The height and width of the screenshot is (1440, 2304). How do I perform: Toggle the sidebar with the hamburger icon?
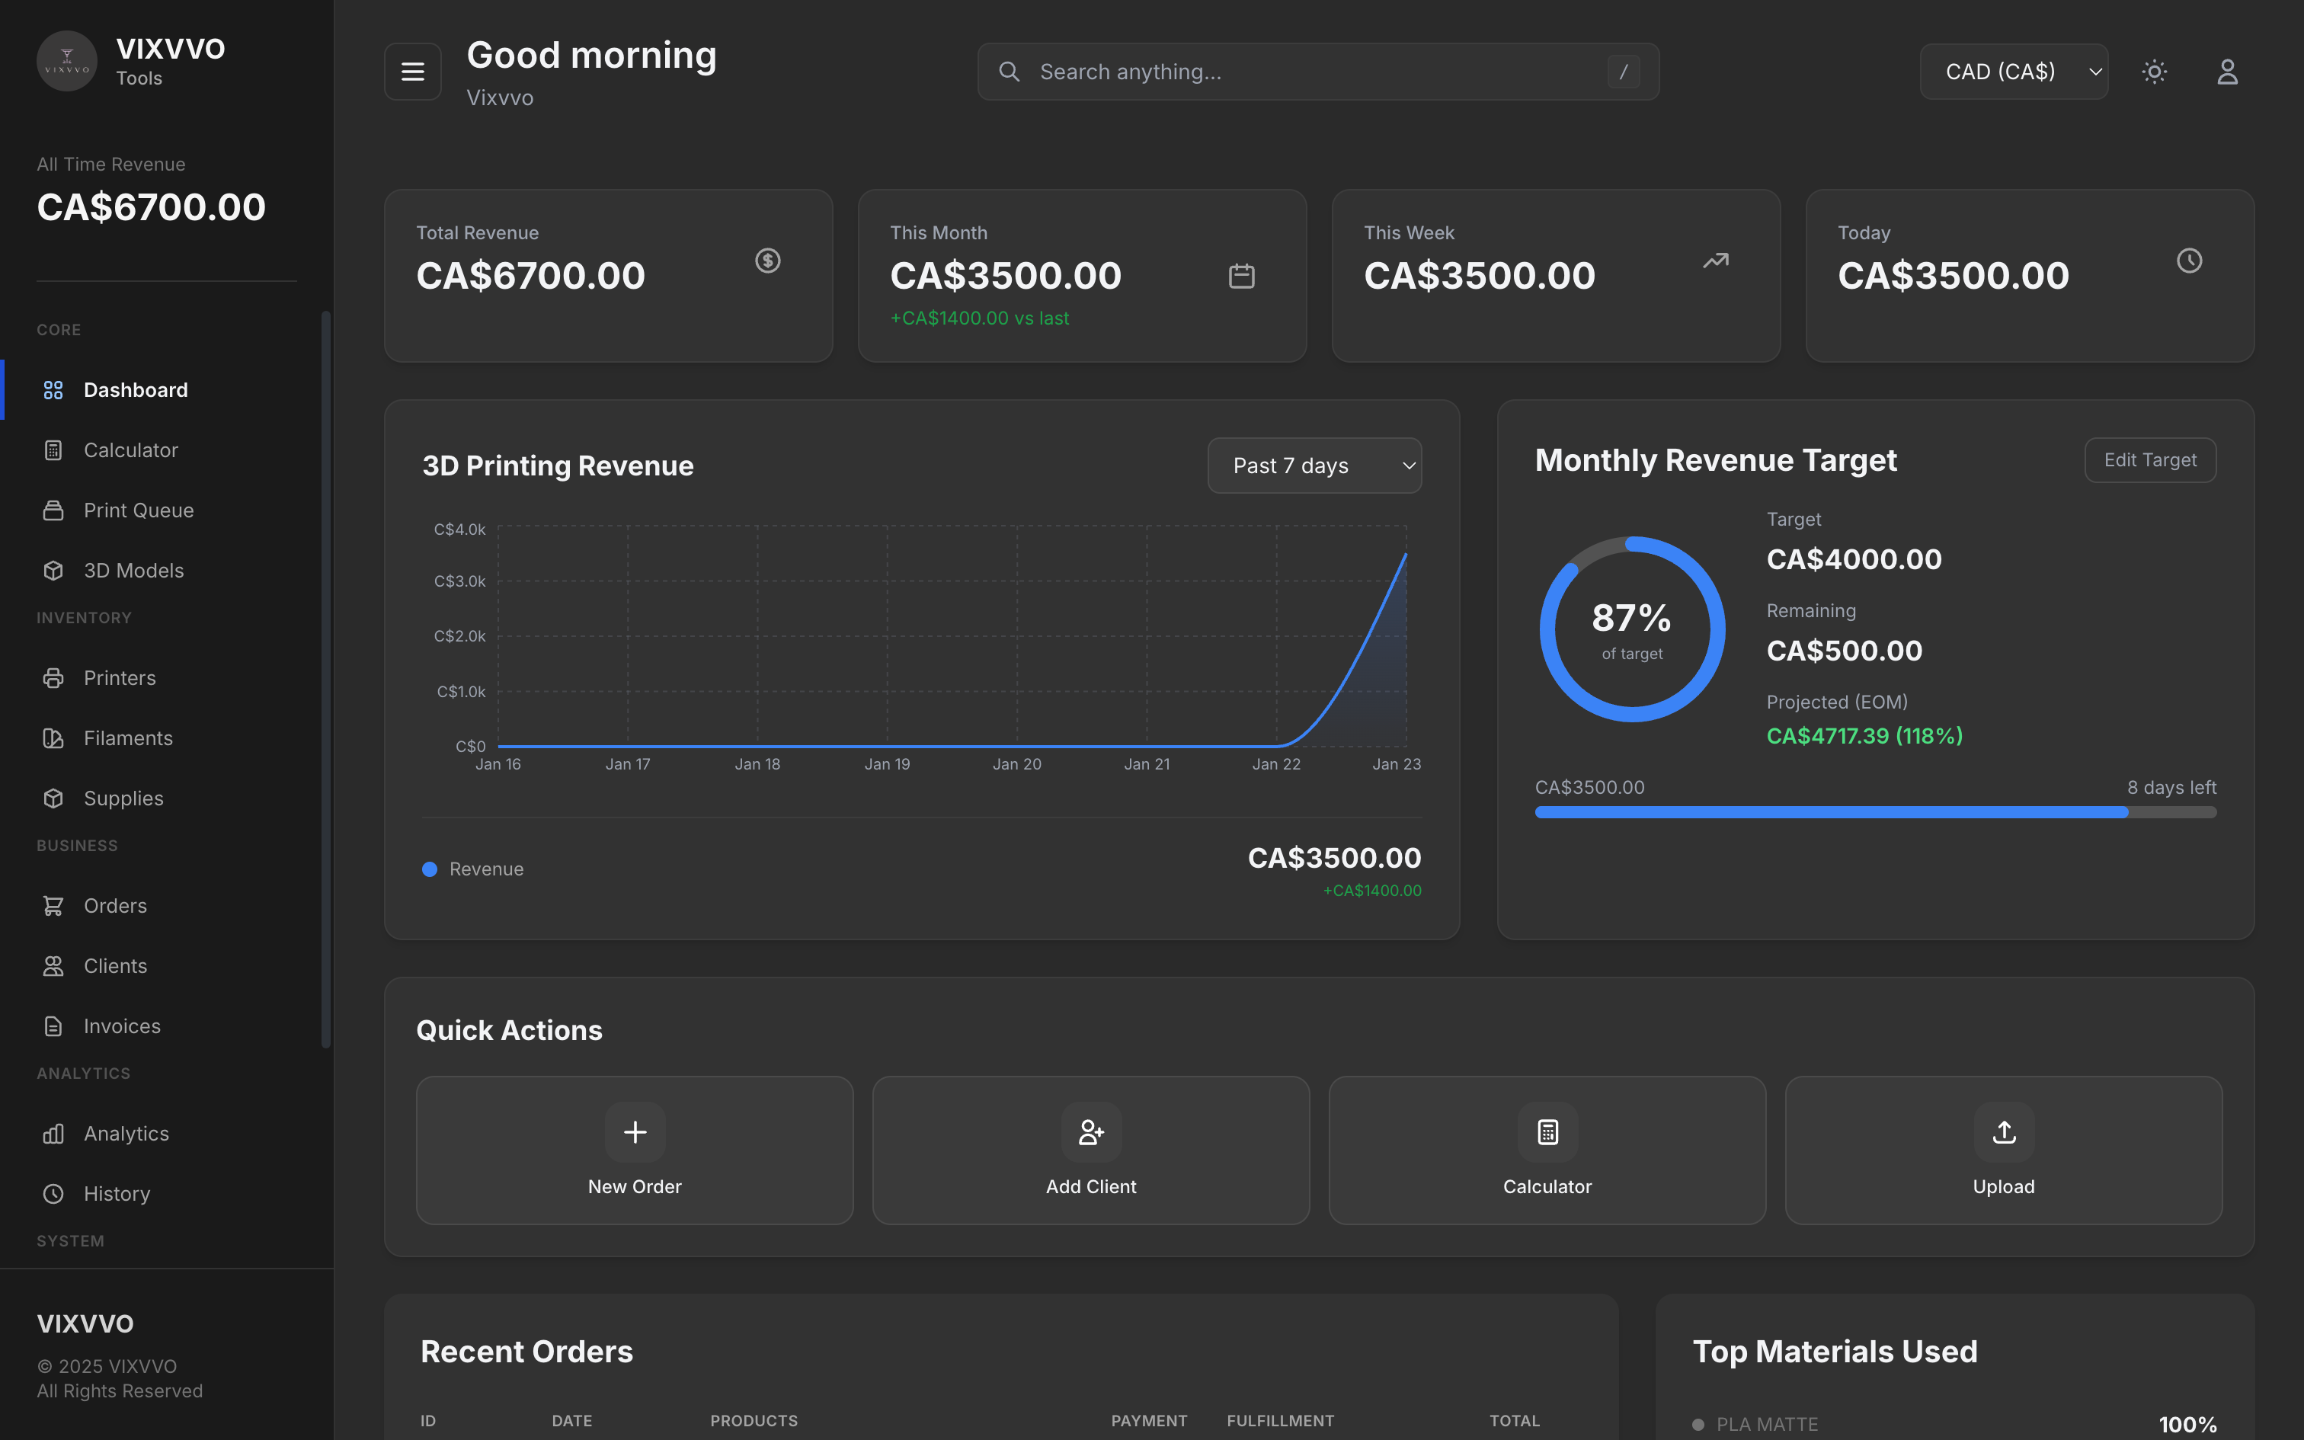(x=412, y=70)
